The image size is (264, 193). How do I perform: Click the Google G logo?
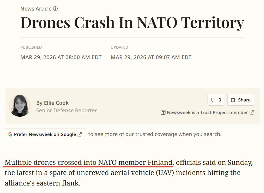click(10, 134)
